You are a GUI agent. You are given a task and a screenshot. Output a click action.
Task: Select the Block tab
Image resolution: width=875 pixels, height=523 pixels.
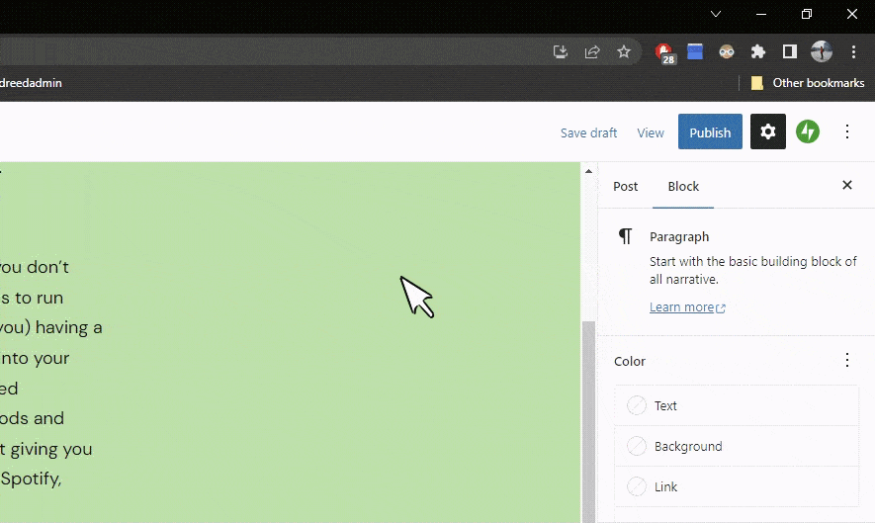click(683, 186)
